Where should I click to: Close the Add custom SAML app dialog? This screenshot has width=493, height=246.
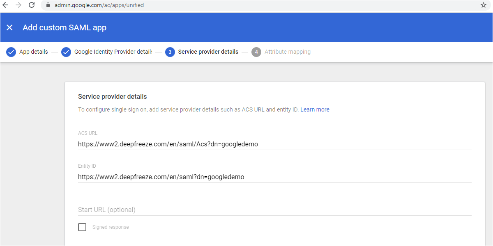point(9,27)
